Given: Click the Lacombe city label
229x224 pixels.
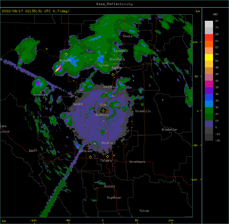Looking at the screenshot, I should pyautogui.click(x=120, y=51).
